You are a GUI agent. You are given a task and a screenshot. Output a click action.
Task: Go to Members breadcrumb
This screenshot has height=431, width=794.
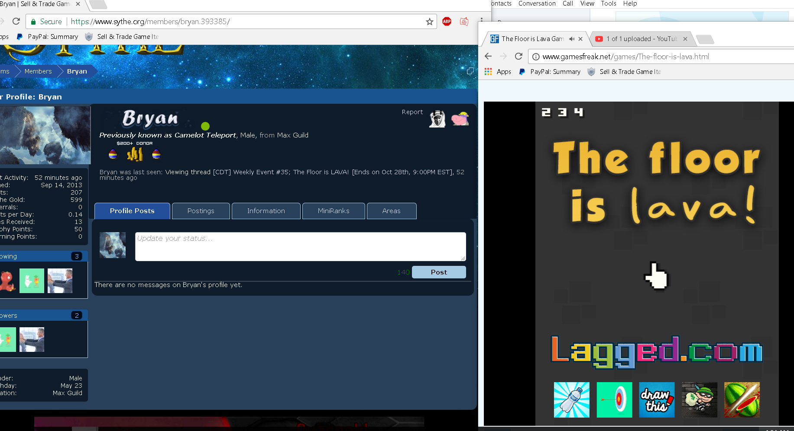coord(38,71)
